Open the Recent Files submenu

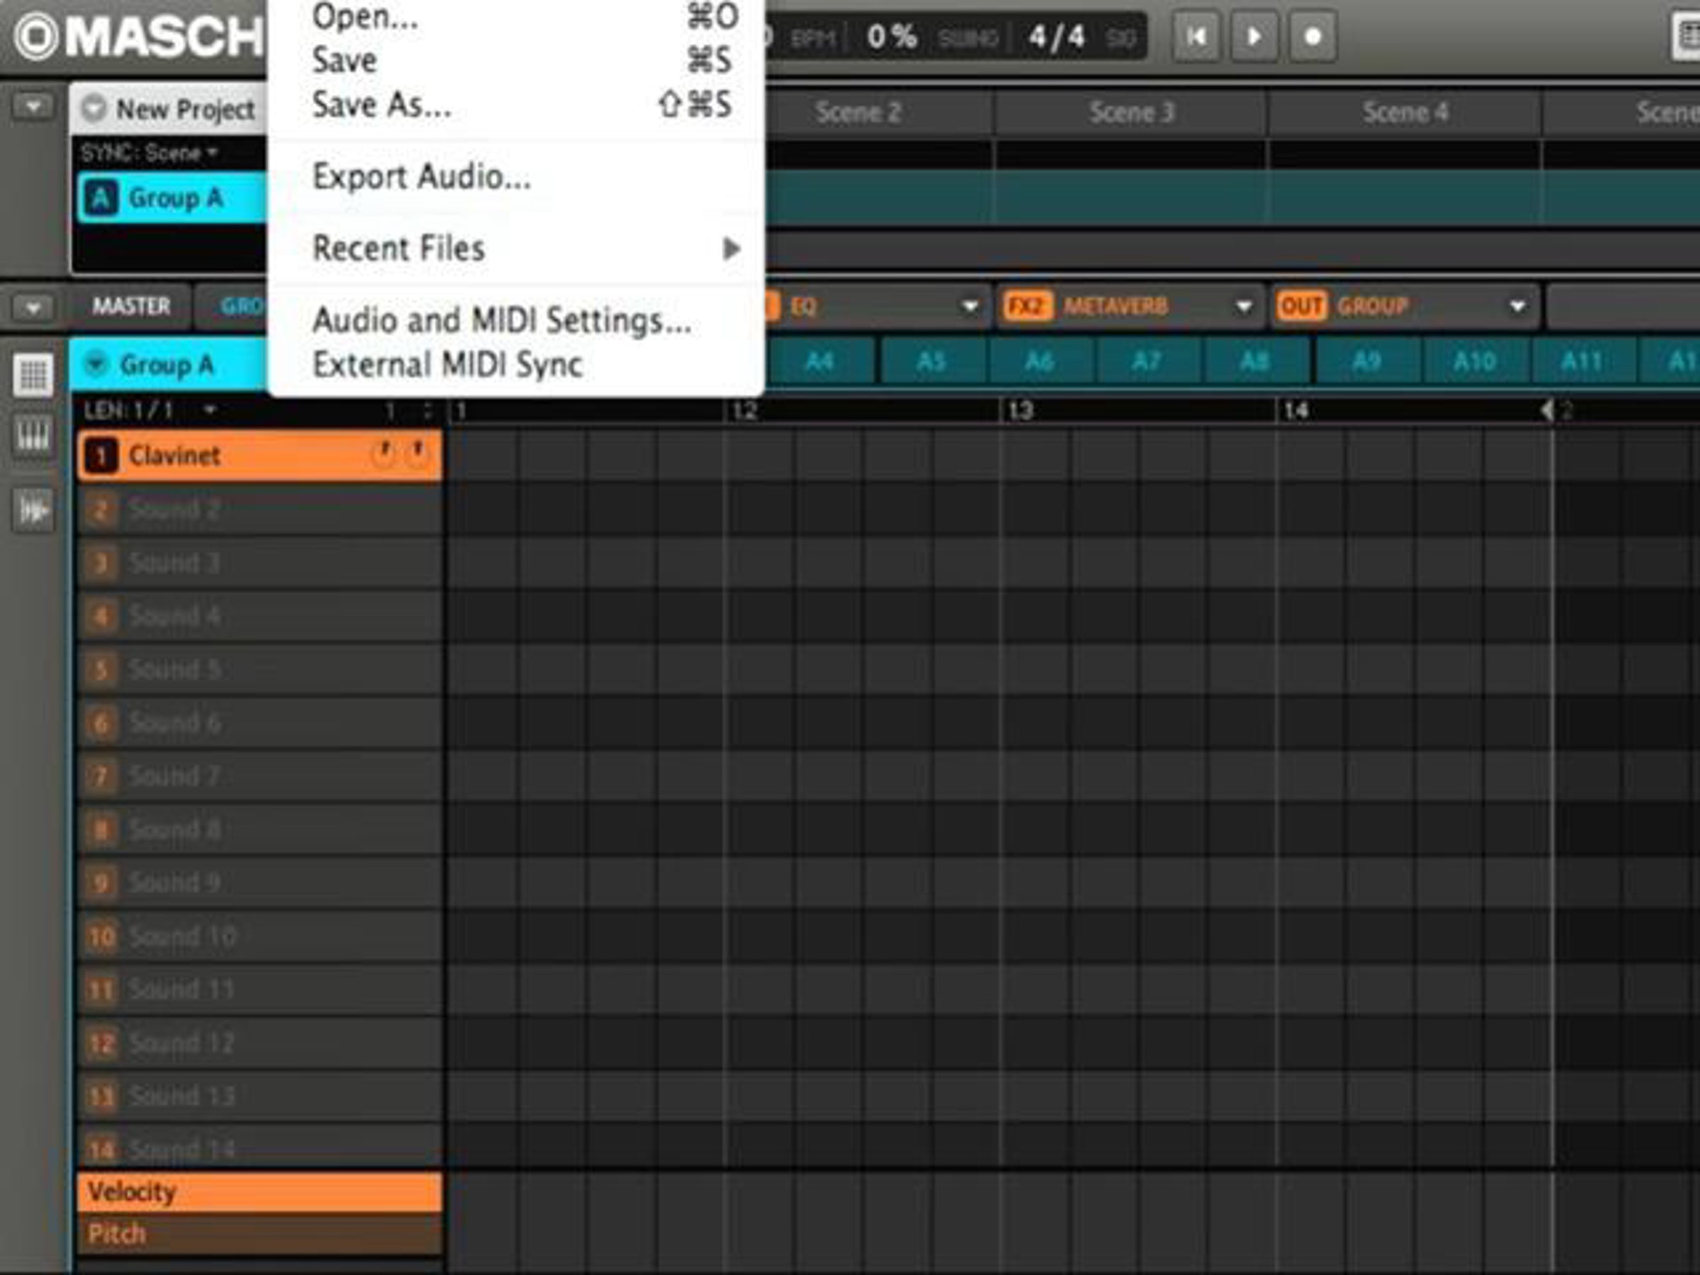click(x=516, y=248)
